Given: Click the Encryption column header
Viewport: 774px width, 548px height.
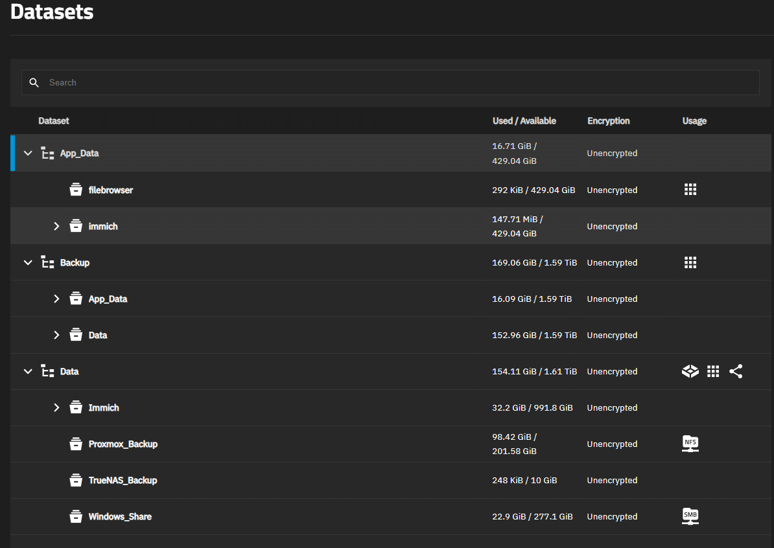Looking at the screenshot, I should click(x=609, y=121).
